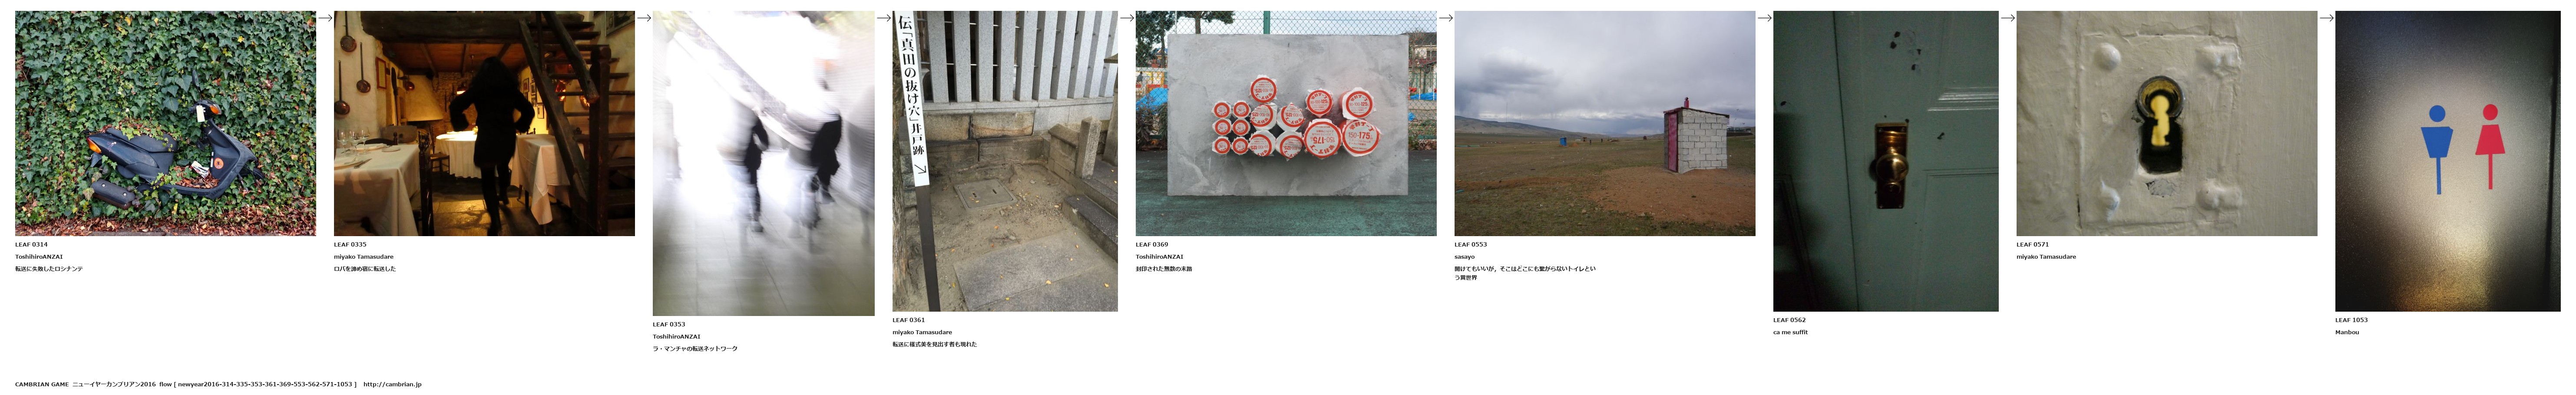Open the dim restaurant interior thumbnail
Viewport: 2576px width, 395px height.
(484, 123)
